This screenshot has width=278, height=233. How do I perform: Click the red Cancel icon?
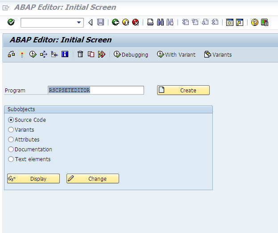(x=136, y=22)
